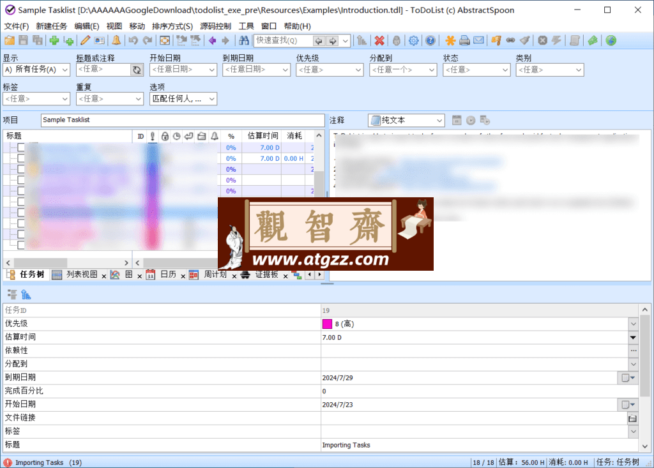654x468 pixels.
Task: Click magenta priority 8 (高) color swatch
Action: (x=327, y=324)
